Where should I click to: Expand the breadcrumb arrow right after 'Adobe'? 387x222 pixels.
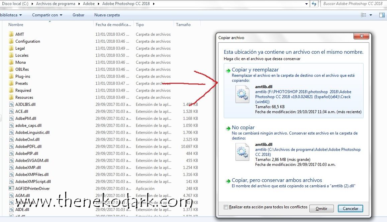pyautogui.click(x=98, y=4)
